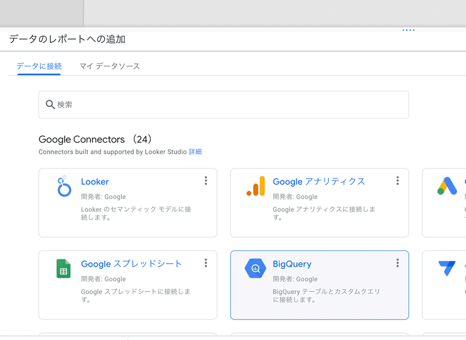This screenshot has width=466, height=340.
Task: Switch to マイ データソース tab
Action: coord(110,66)
